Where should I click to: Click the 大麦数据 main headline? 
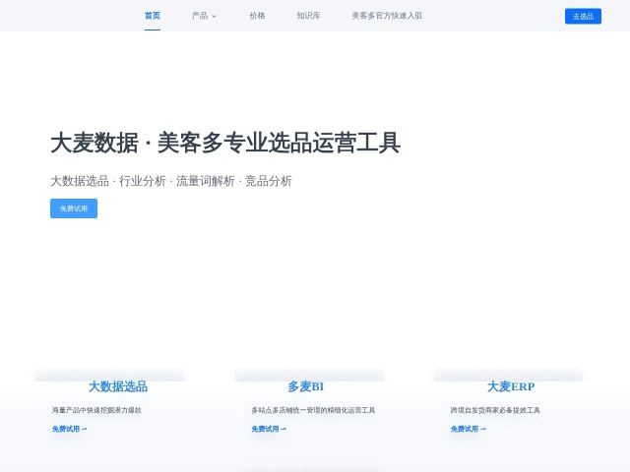(x=225, y=143)
